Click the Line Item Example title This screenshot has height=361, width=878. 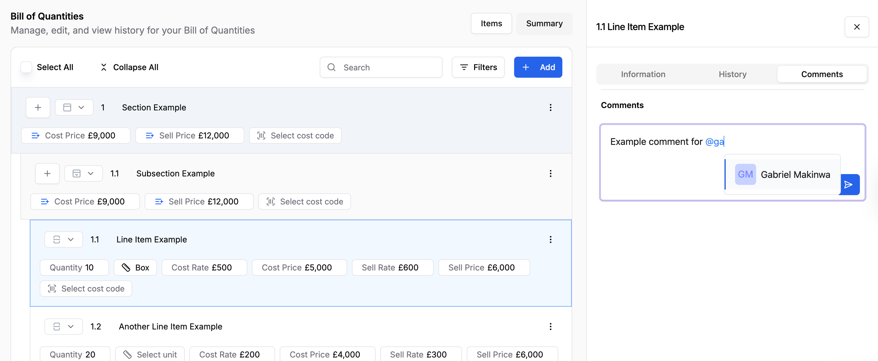click(152, 240)
